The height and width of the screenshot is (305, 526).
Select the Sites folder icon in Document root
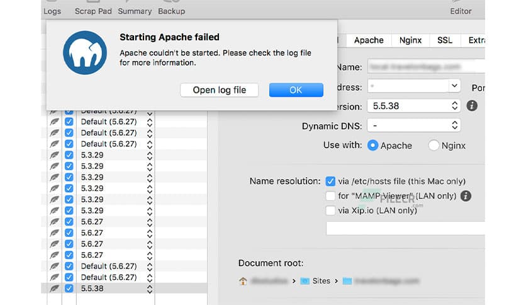(305, 281)
